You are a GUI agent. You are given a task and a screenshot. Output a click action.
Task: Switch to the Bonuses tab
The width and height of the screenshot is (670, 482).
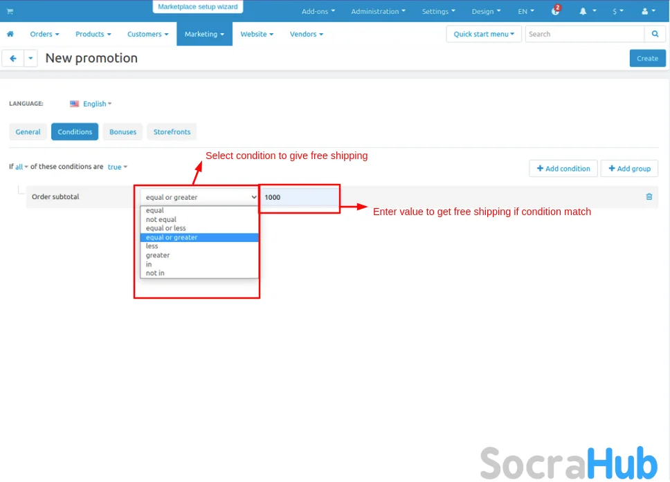coord(123,131)
